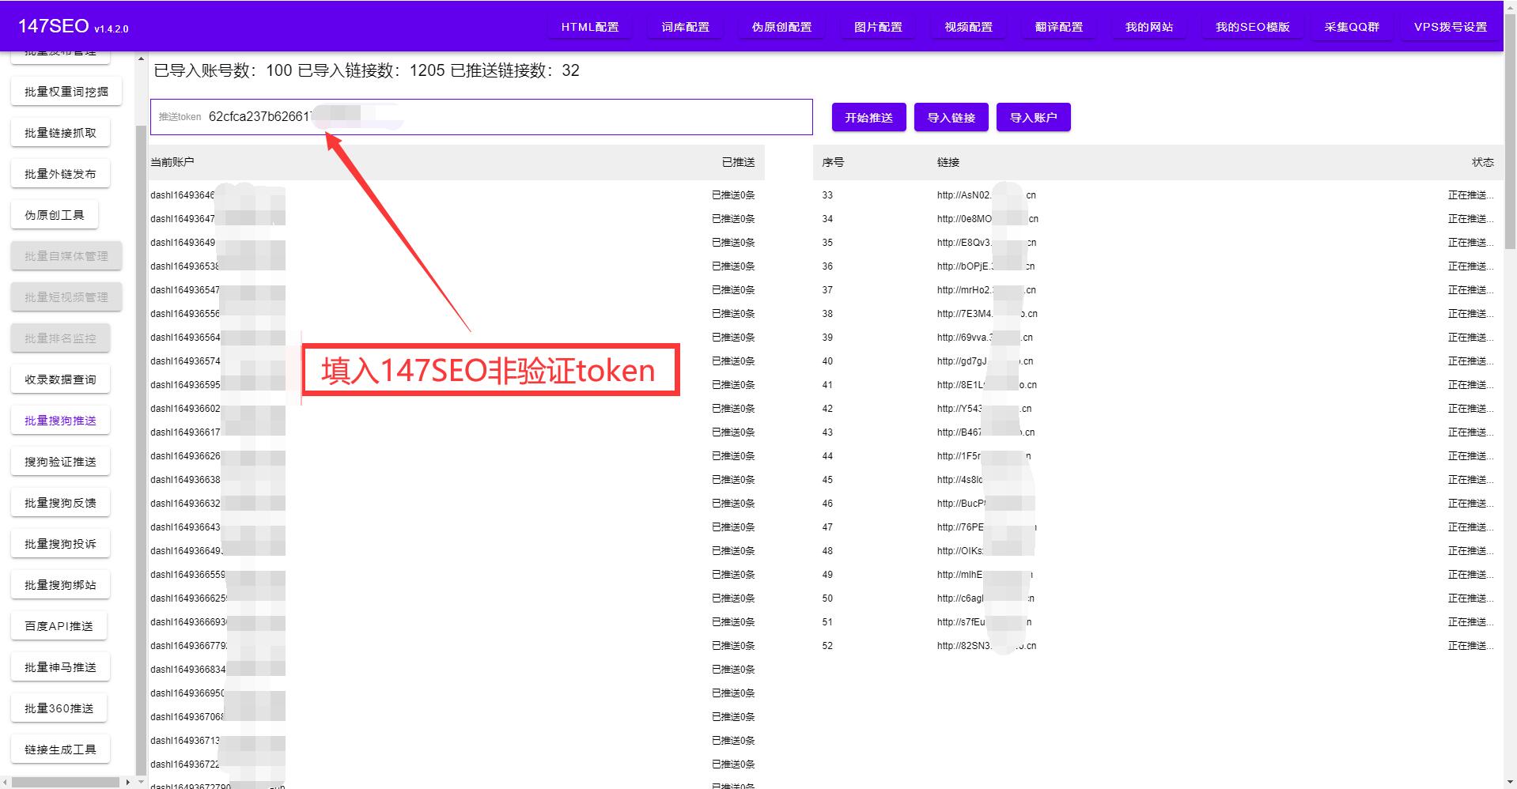Select 搜狗验证推送 in the sidebar

point(60,461)
